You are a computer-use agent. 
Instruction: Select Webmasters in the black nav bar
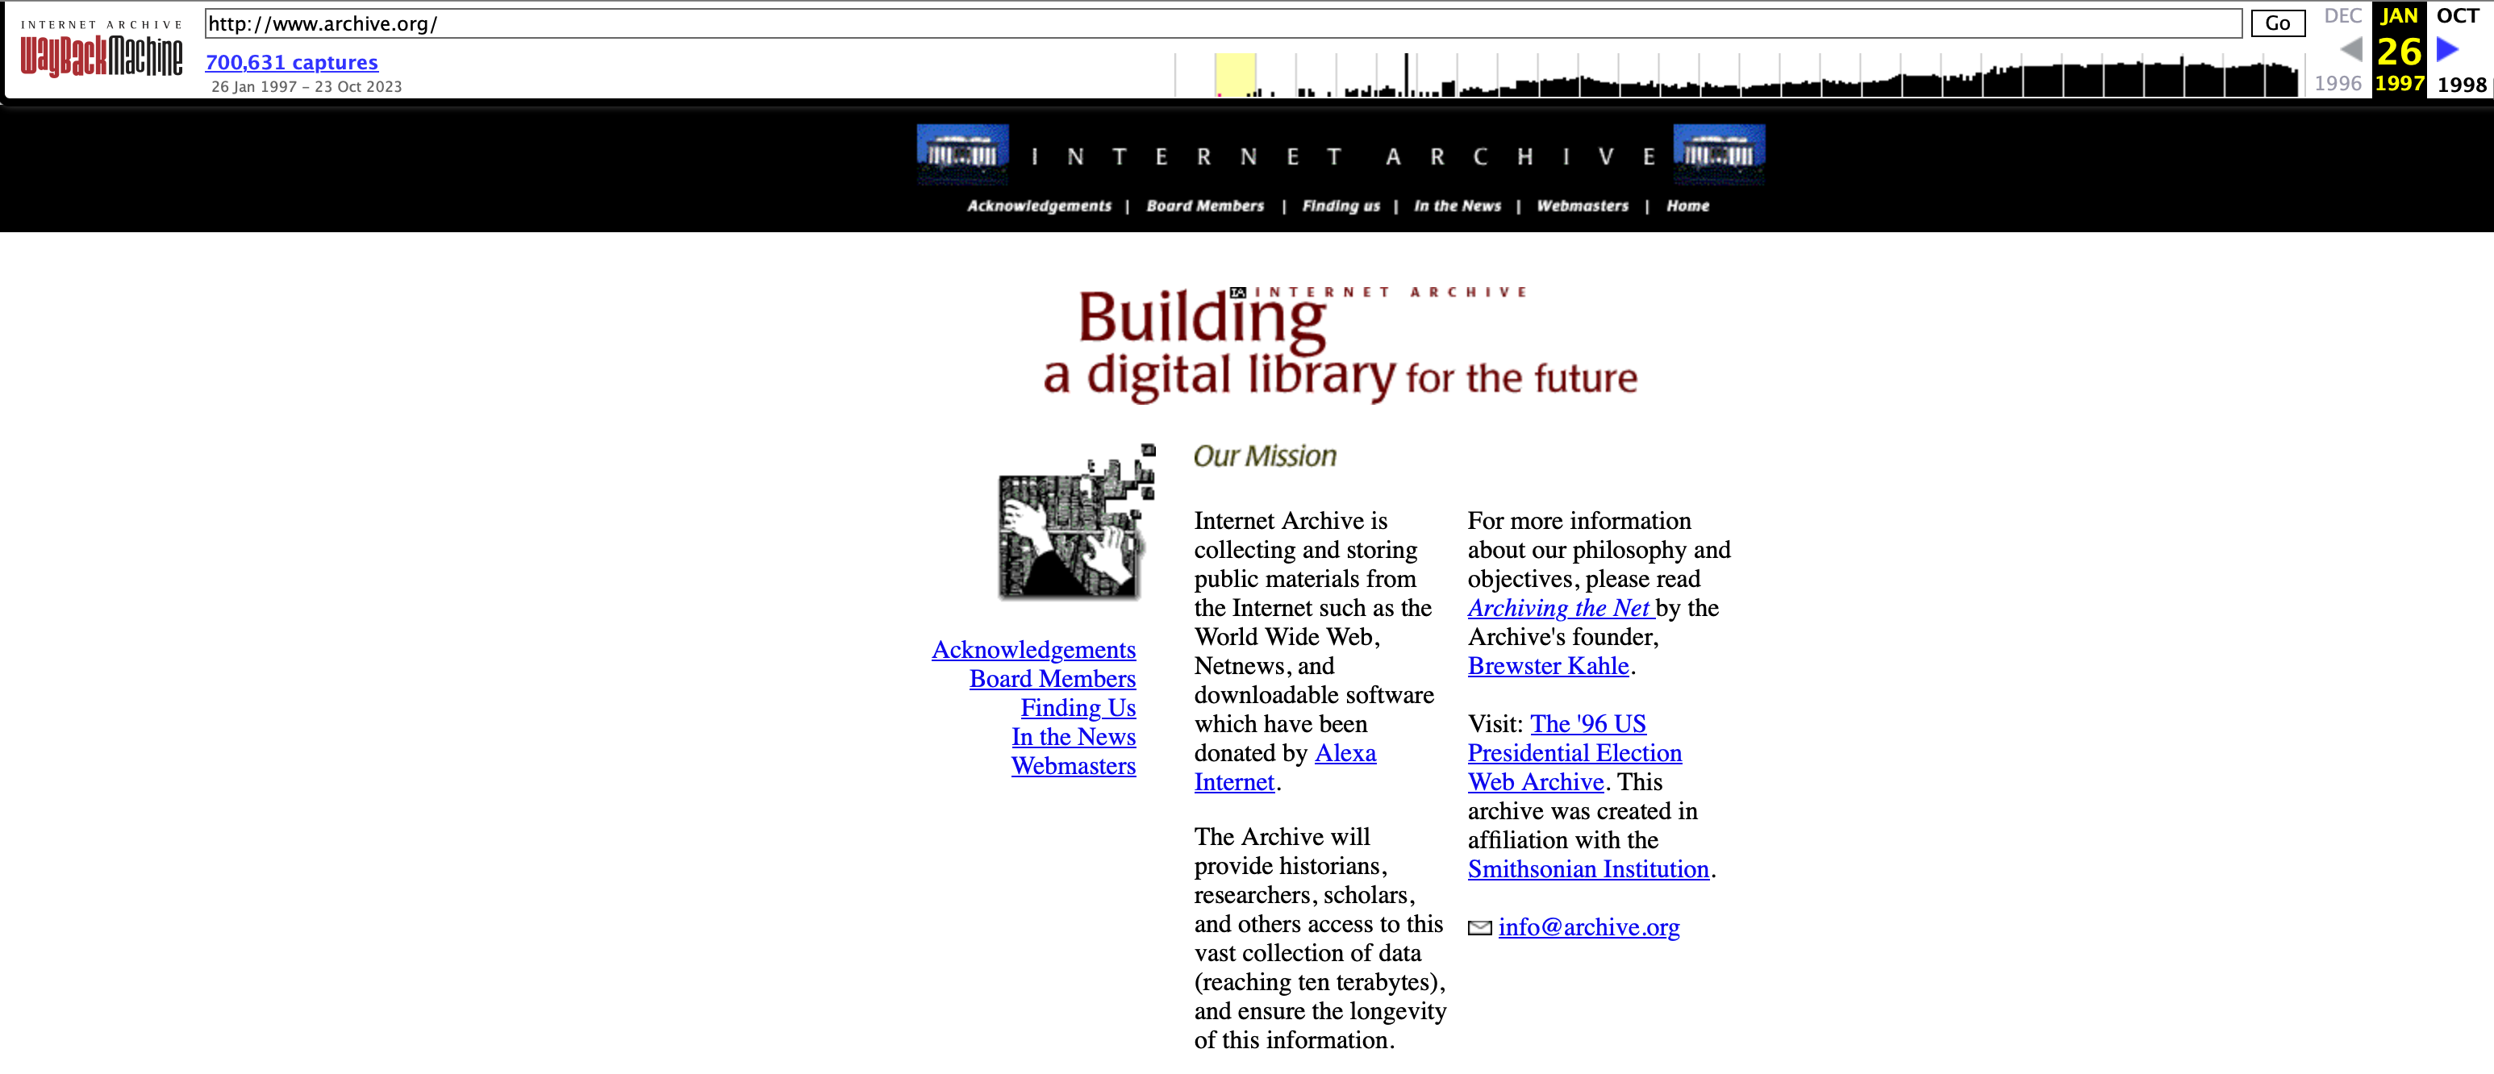pyautogui.click(x=1582, y=206)
